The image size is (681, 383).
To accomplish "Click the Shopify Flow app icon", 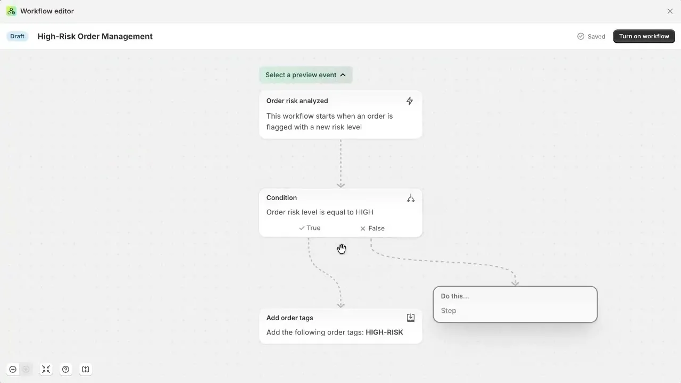I will coord(11,11).
